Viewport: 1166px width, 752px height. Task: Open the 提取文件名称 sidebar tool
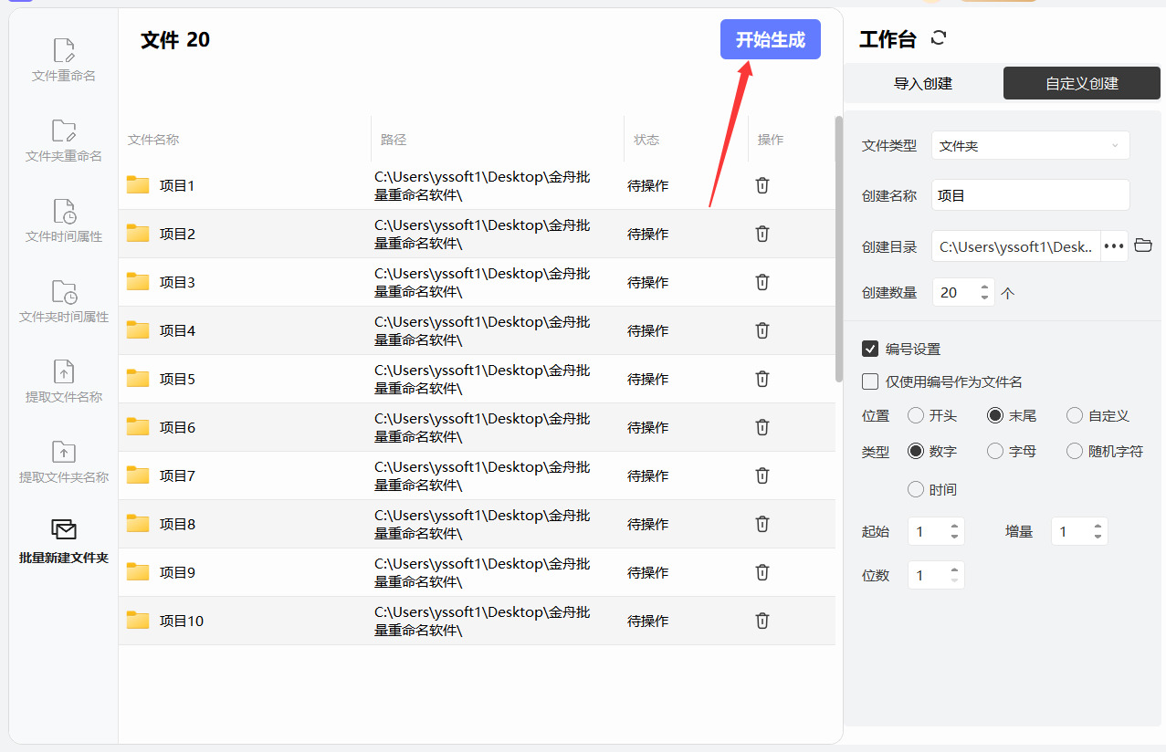coord(64,381)
